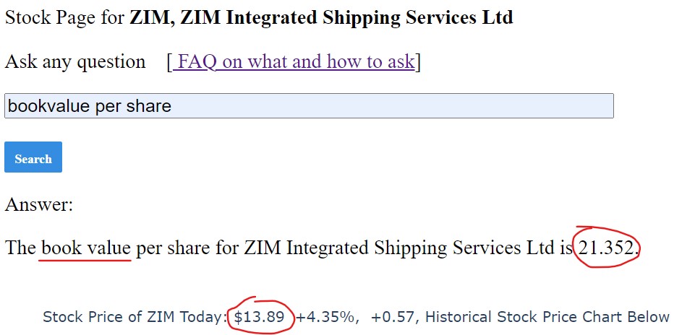Click the circled $13.89 stock price
Viewport: 695px width, 335px height.
tap(260, 317)
